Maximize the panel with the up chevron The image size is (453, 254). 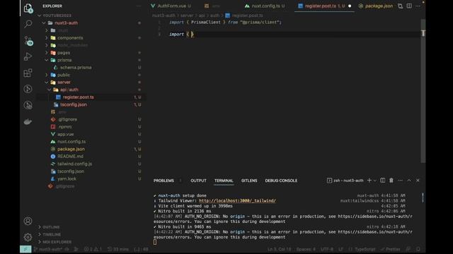[x=409, y=181]
